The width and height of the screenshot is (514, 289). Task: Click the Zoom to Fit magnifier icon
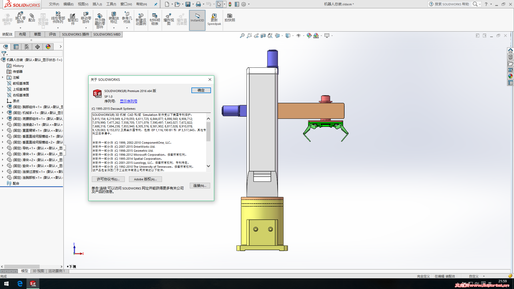tap(242, 36)
